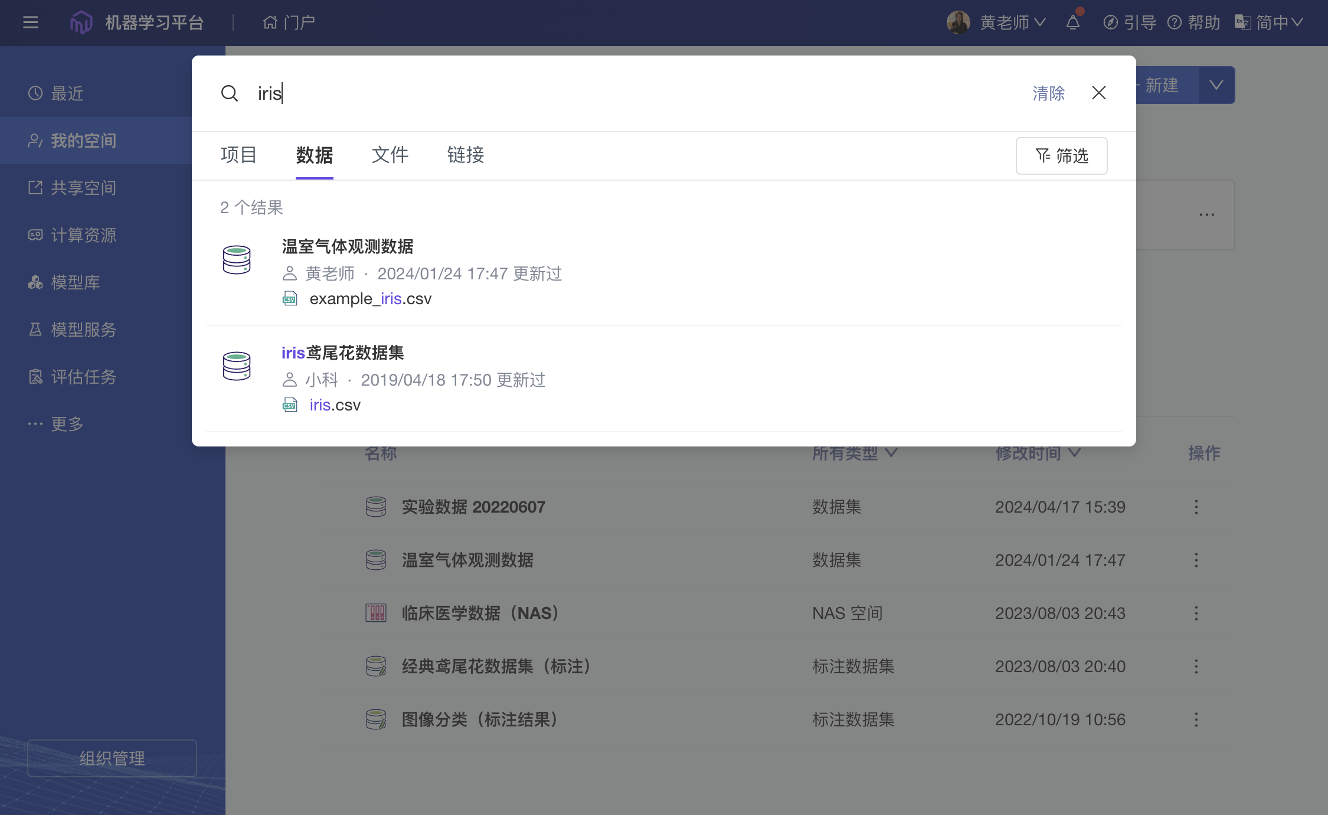The width and height of the screenshot is (1328, 815).
Task: Expand the 黄老师 user account dropdown
Action: (x=1012, y=22)
